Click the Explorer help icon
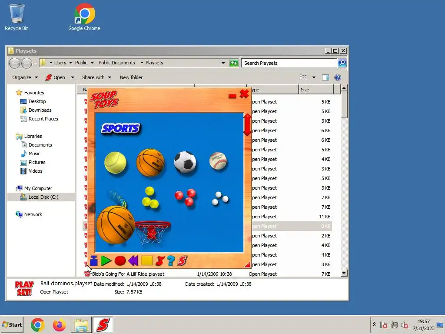The image size is (445, 334). 337,77
